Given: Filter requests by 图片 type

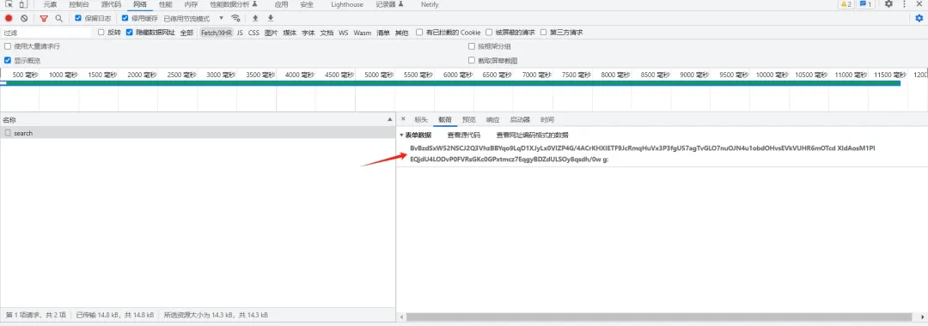Looking at the screenshot, I should point(271,33).
